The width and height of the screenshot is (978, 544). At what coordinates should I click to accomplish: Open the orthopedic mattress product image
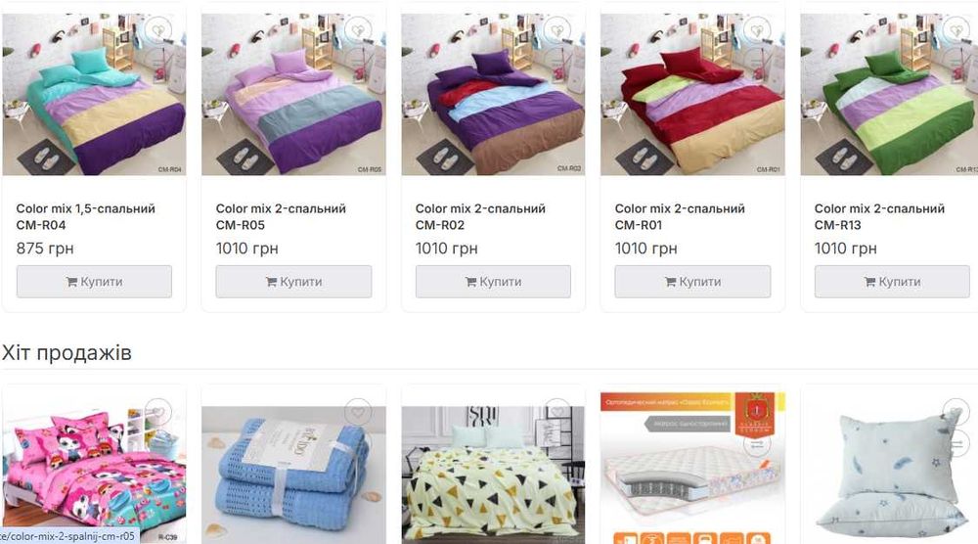[693, 468]
